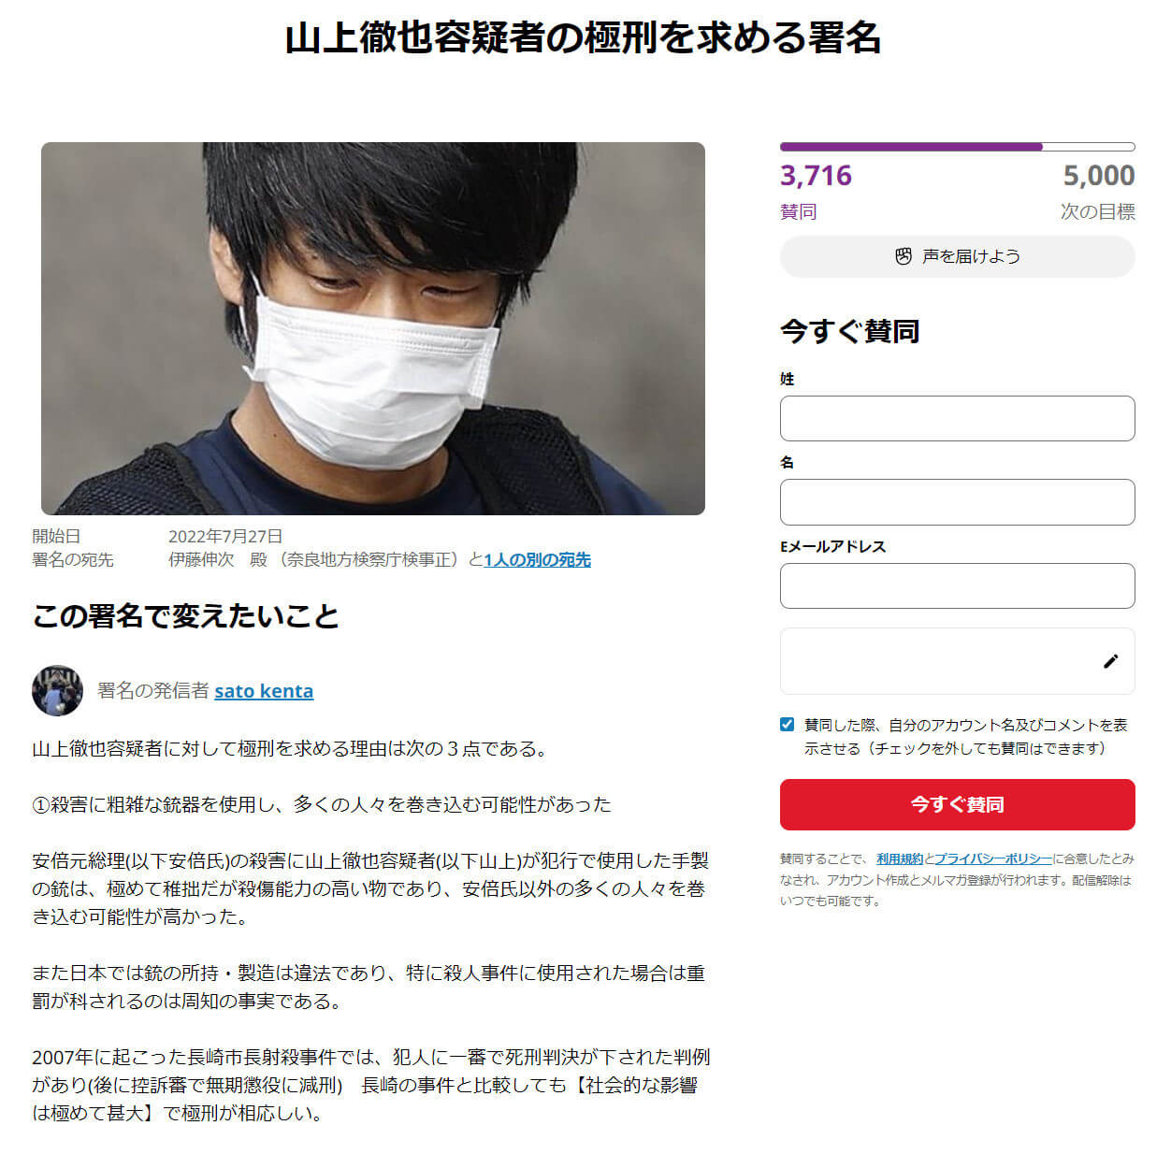Image resolution: width=1171 pixels, height=1154 pixels.
Task: Click the 姓 last name input field
Action: point(957,418)
